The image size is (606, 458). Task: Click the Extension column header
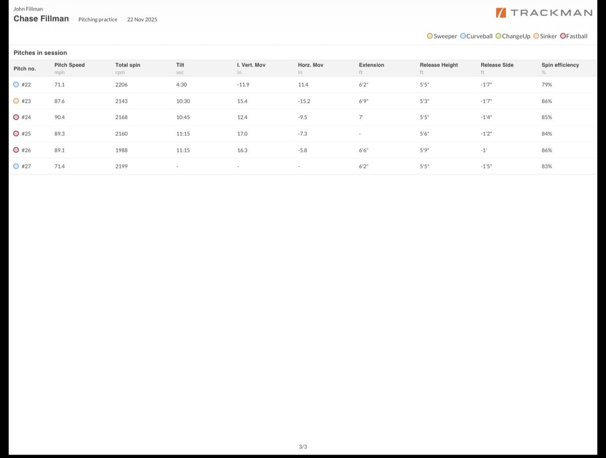(x=372, y=65)
